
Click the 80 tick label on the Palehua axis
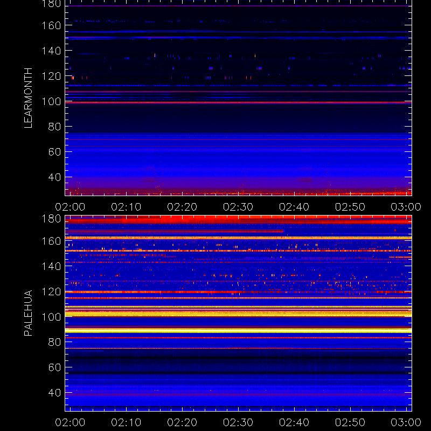pos(54,342)
